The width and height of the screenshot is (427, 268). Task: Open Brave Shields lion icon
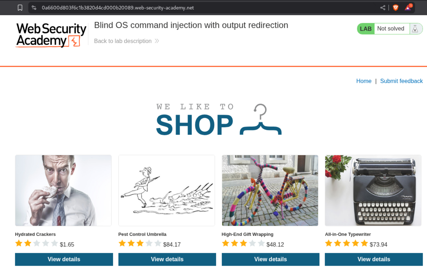pyautogui.click(x=396, y=8)
